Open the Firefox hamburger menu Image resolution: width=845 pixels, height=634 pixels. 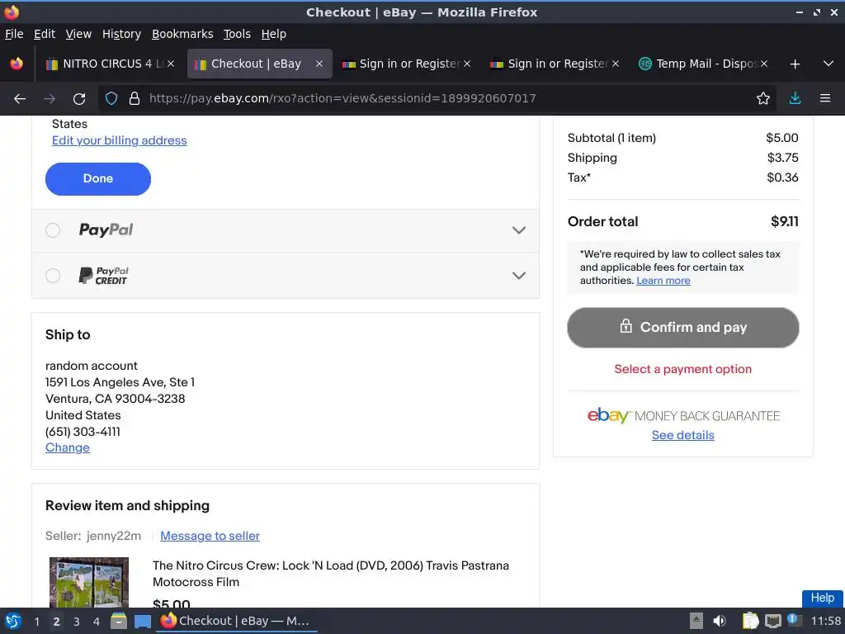(825, 98)
